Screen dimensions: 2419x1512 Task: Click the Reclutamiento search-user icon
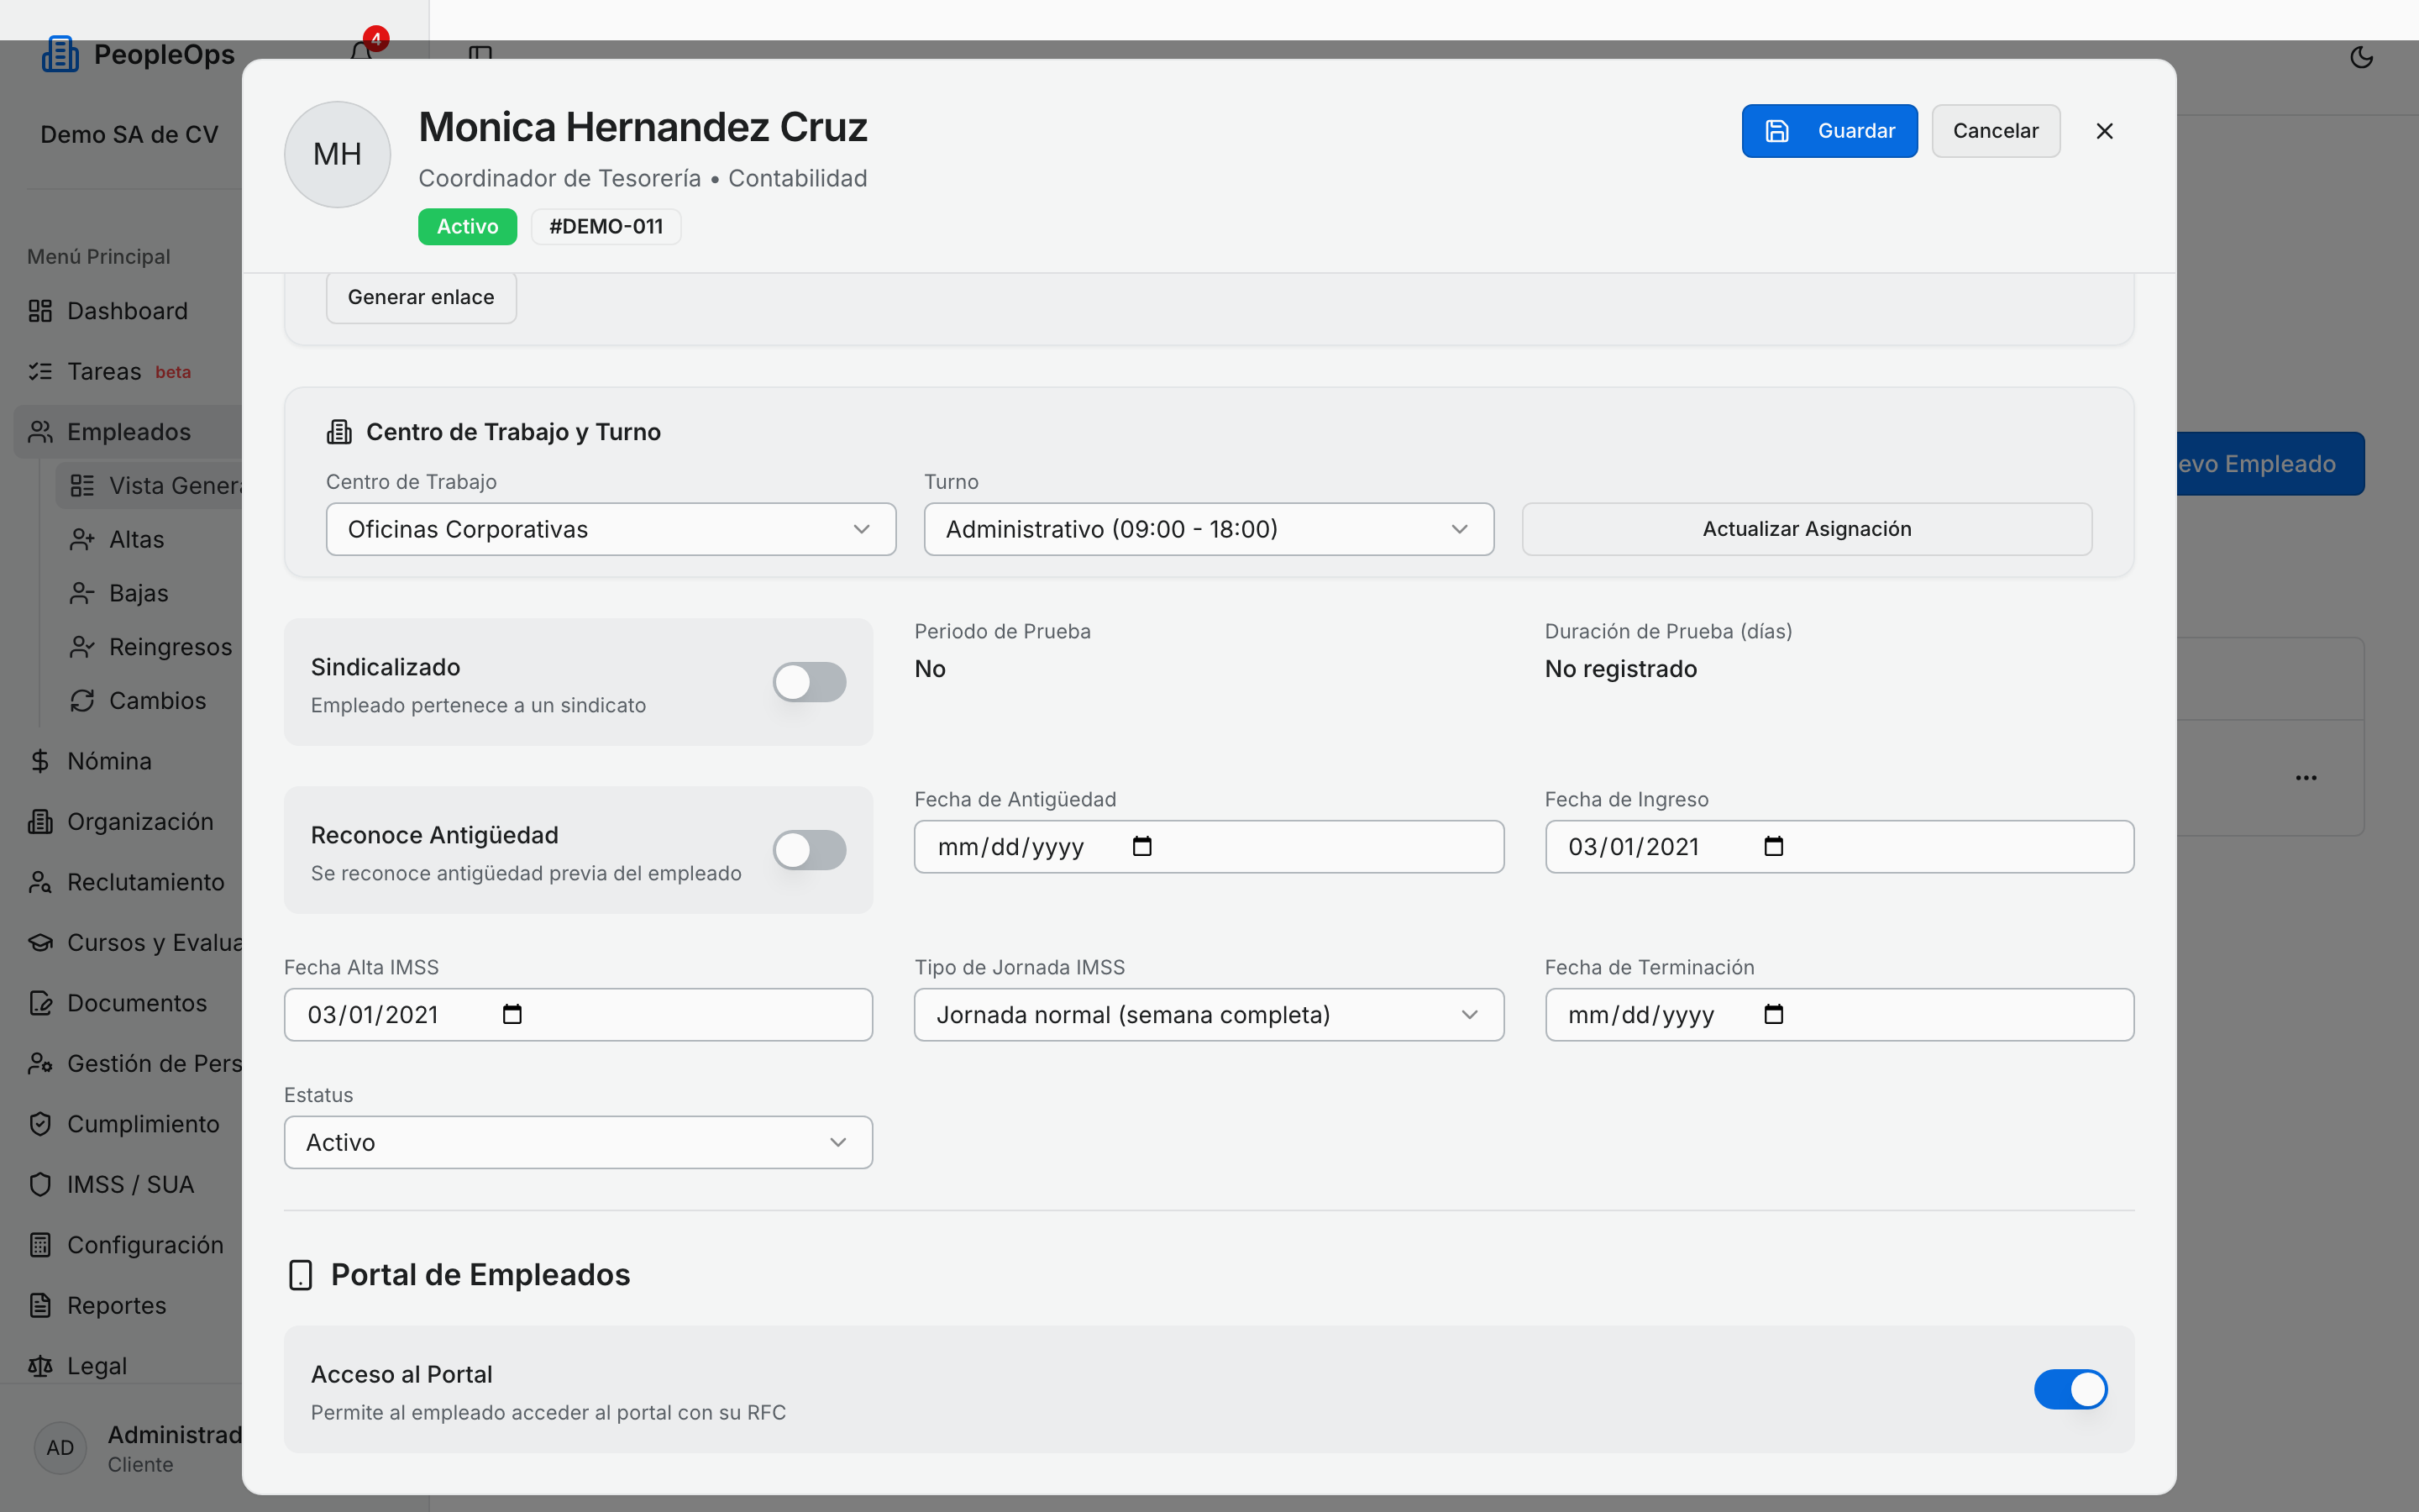[x=40, y=882]
